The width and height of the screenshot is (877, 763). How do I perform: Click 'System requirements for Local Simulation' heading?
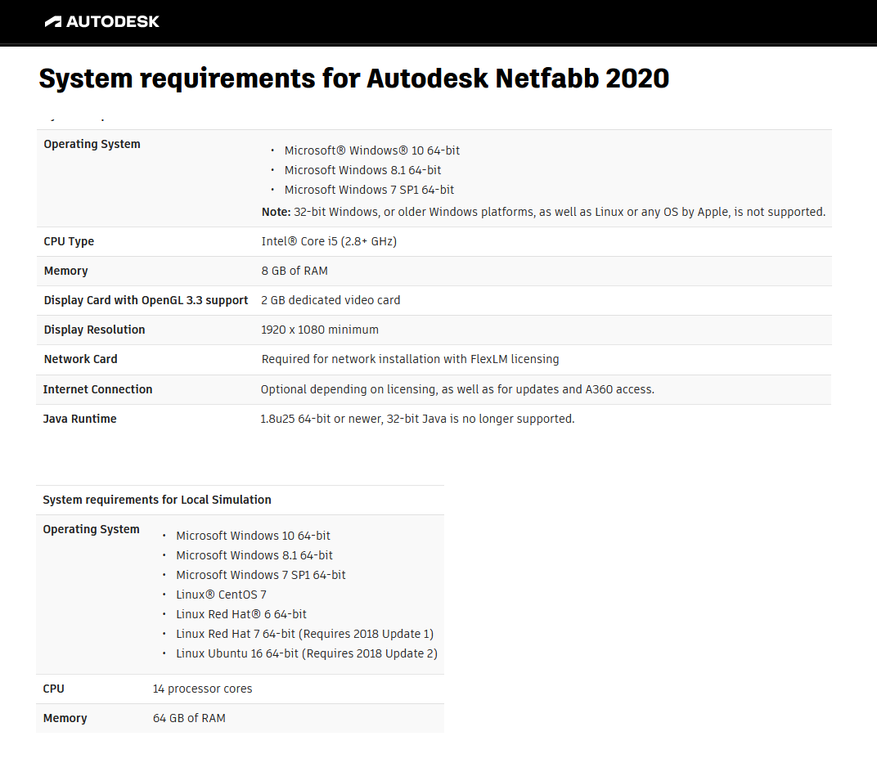(157, 500)
